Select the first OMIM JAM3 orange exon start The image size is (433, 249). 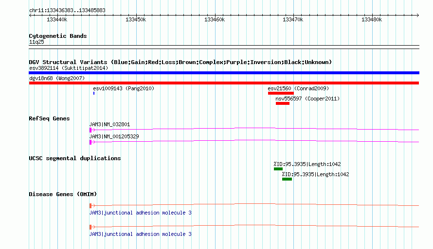90,206
